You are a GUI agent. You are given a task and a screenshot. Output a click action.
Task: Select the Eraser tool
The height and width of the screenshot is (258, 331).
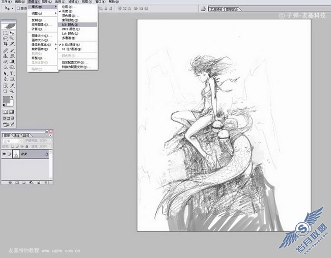click(x=6, y=61)
